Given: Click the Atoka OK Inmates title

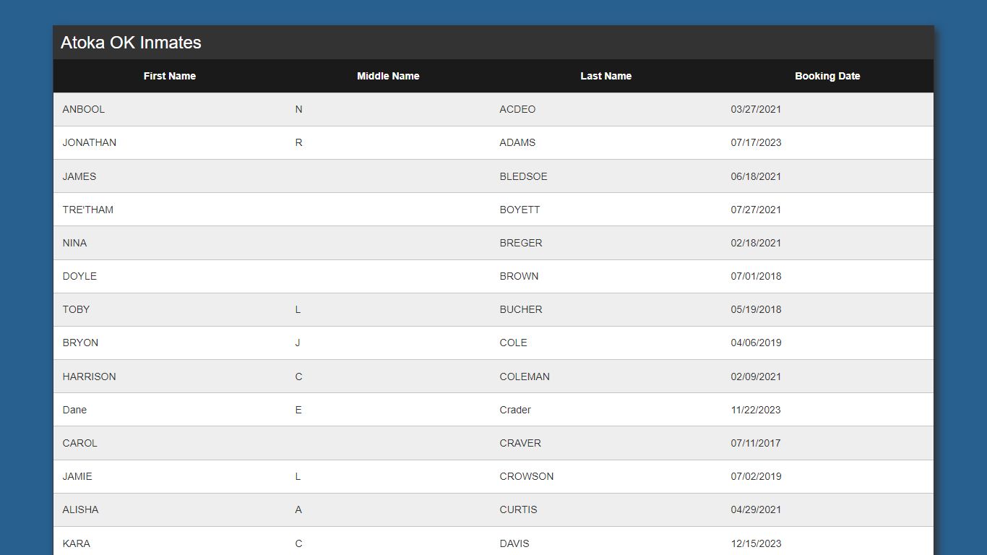Looking at the screenshot, I should pyautogui.click(x=131, y=43).
